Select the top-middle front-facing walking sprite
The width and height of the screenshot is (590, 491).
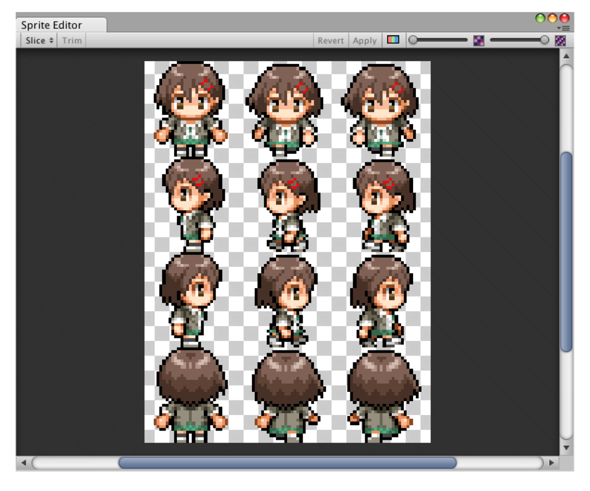(285, 110)
